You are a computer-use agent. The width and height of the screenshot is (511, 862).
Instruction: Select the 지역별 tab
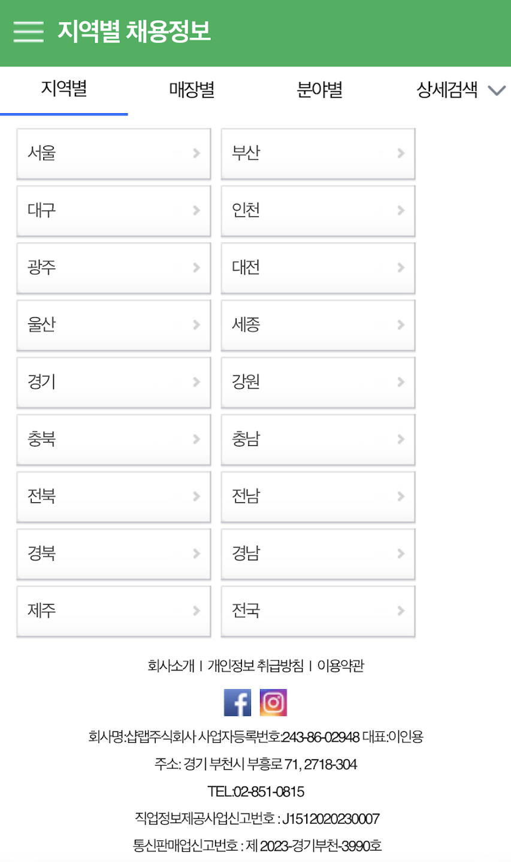[x=64, y=90]
